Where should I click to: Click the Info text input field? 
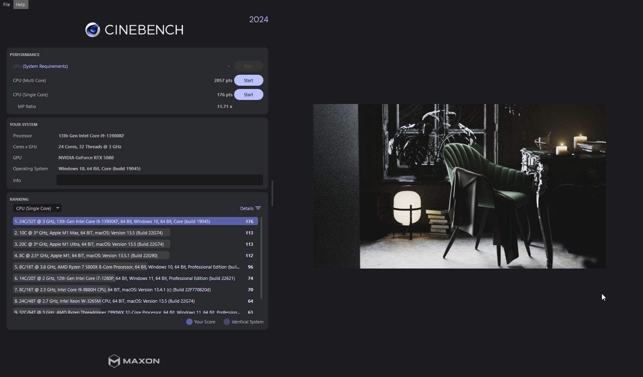point(159,180)
